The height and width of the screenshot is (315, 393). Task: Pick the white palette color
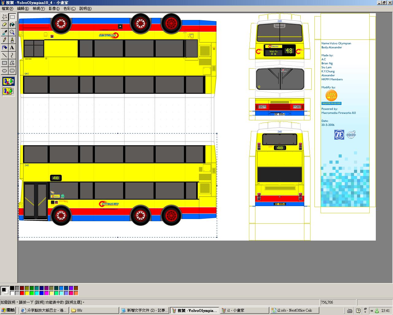coord(12,293)
